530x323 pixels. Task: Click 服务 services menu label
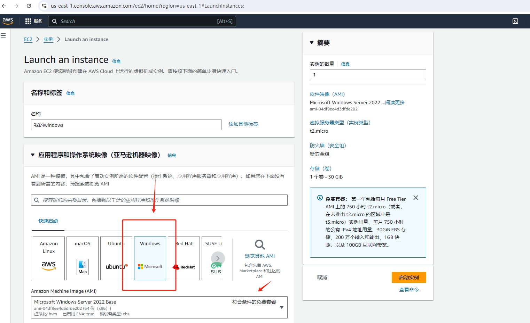(38, 21)
